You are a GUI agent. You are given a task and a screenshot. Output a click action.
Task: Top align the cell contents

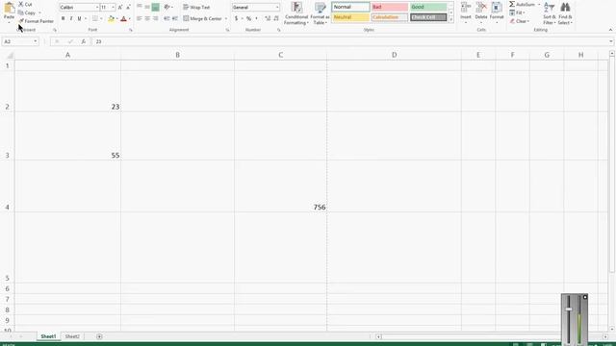click(140, 7)
